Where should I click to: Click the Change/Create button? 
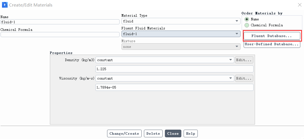(x=124, y=134)
